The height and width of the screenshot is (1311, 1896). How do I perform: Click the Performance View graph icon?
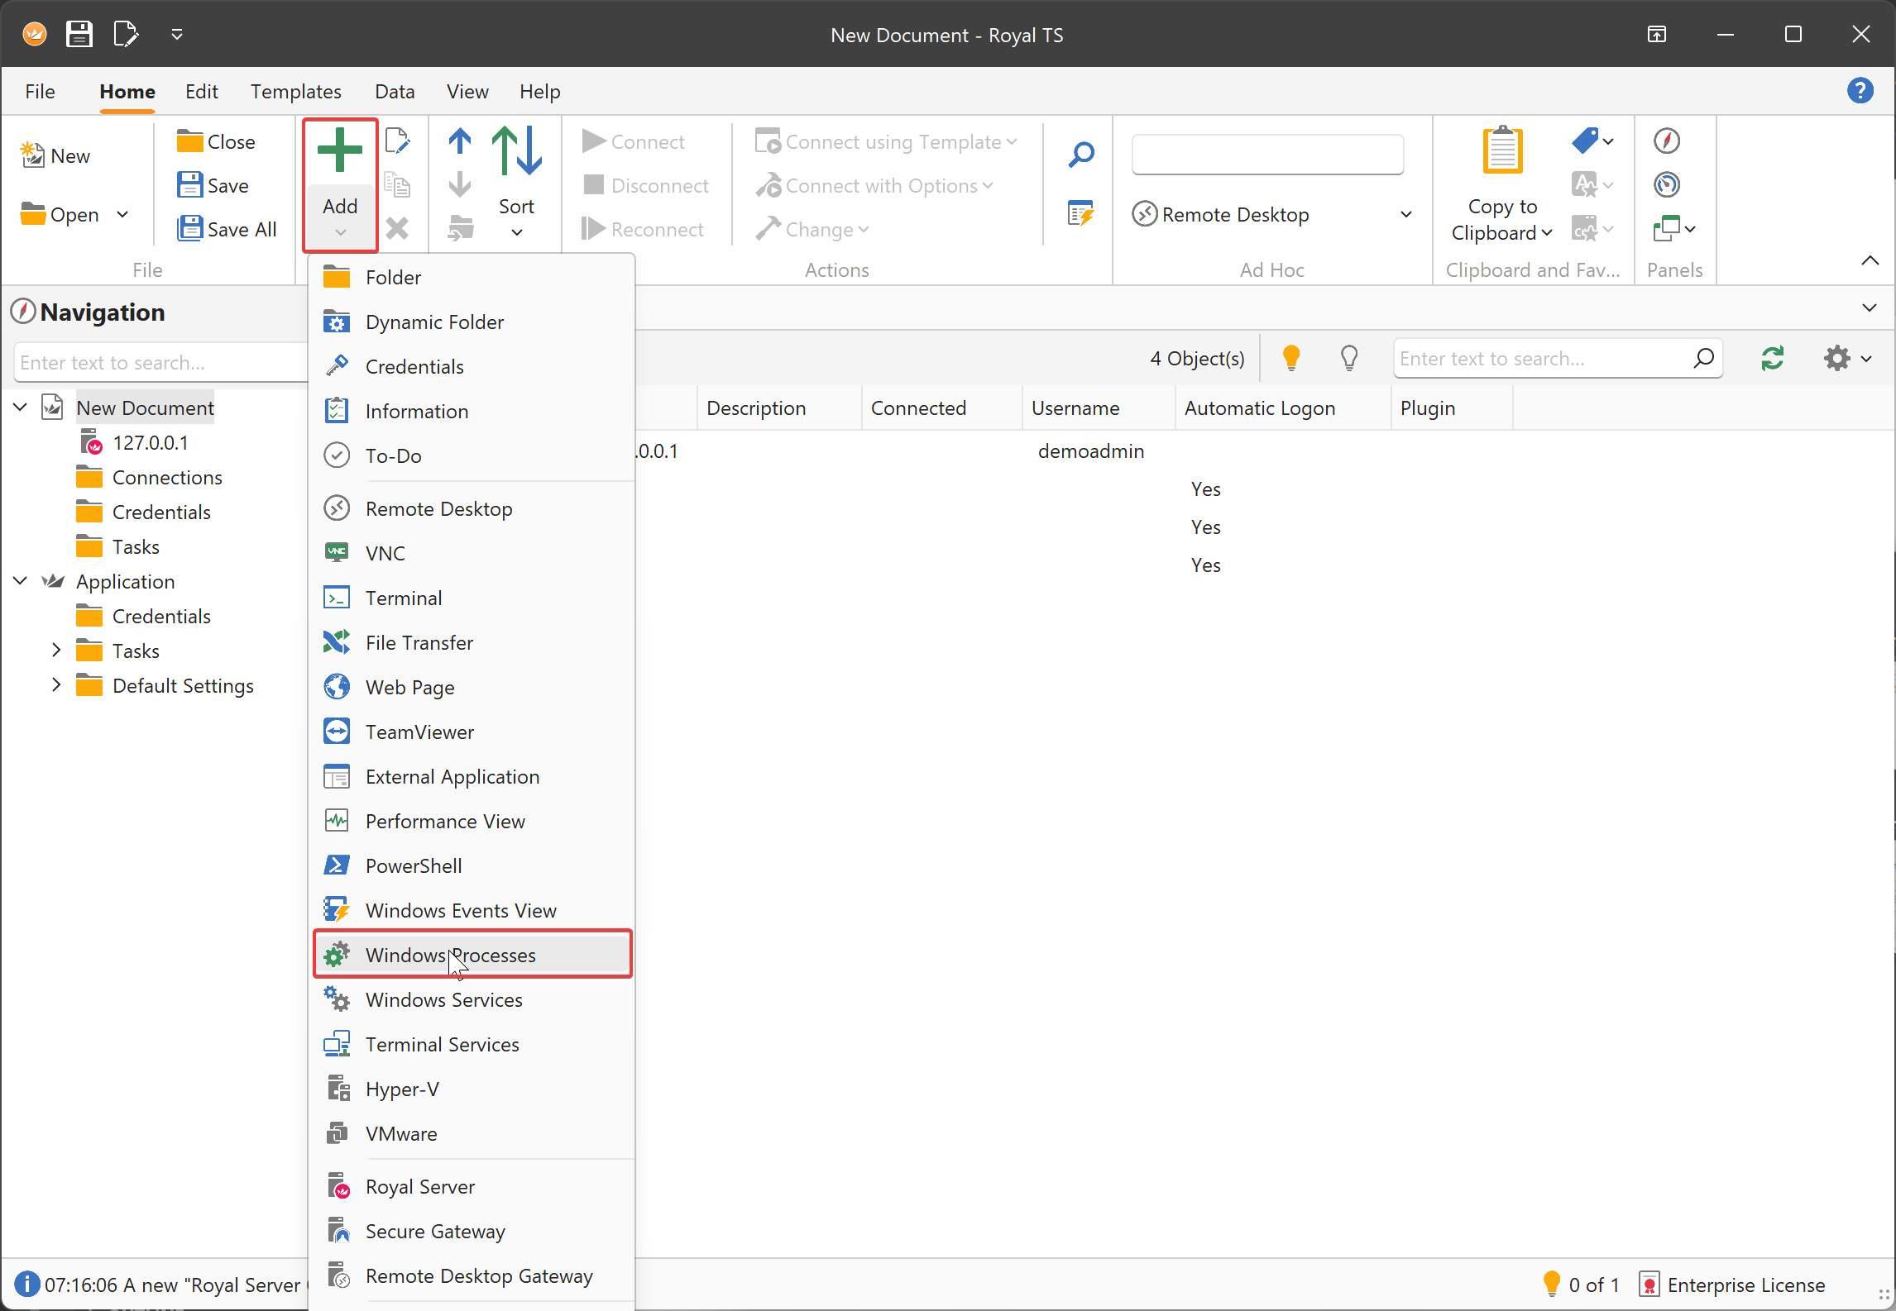337,821
